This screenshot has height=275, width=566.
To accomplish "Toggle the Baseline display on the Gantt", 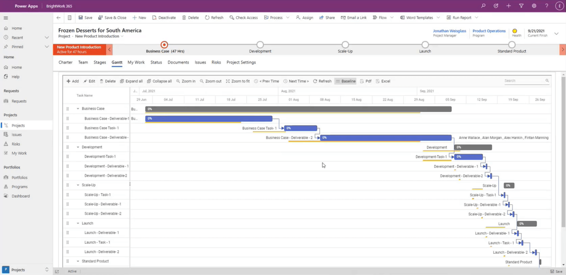I will (x=345, y=81).
